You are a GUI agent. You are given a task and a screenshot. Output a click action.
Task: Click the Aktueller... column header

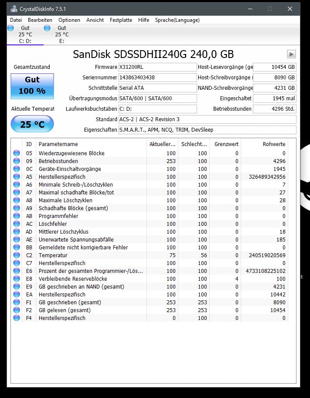coord(163,144)
